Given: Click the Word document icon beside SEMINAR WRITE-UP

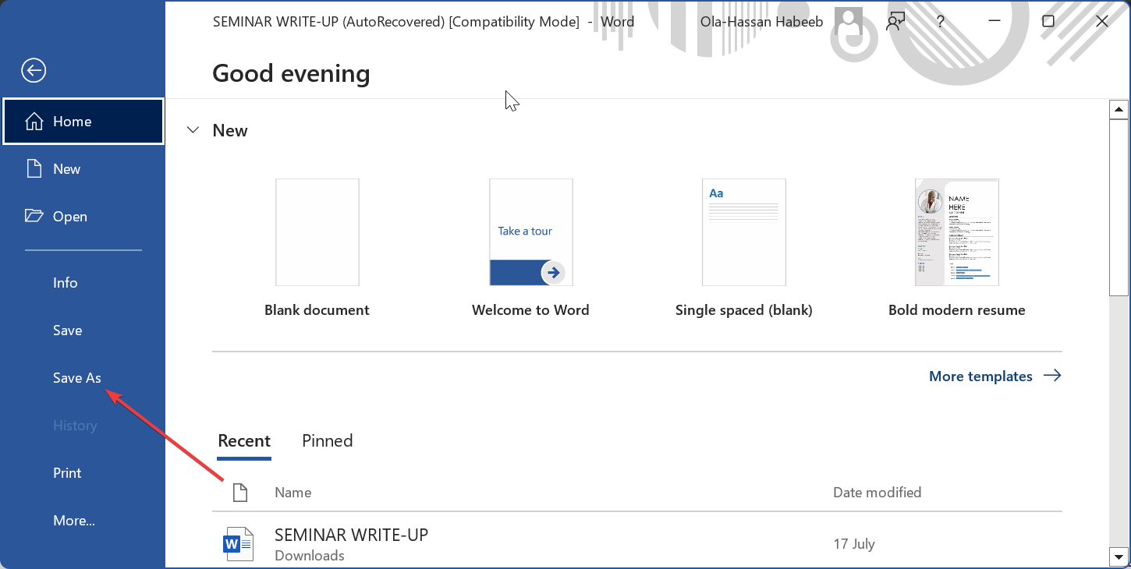Looking at the screenshot, I should pyautogui.click(x=239, y=543).
